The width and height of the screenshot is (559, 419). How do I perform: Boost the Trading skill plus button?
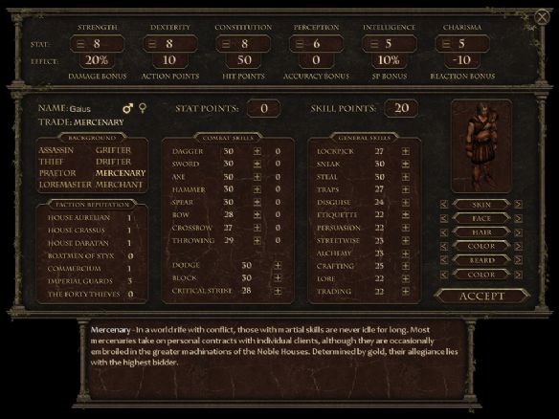pyautogui.click(x=405, y=292)
